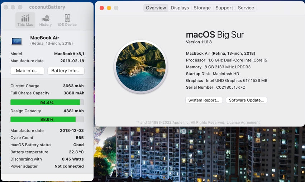Open the History toolbar icon in coconutBattery
This screenshot has height=182, width=305.
[46, 20]
